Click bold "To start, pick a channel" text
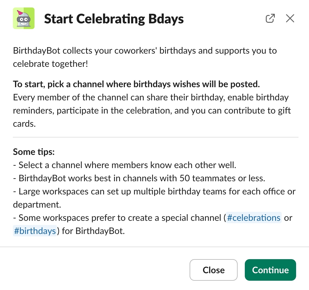The width and height of the screenshot is (309, 290). [136, 84]
